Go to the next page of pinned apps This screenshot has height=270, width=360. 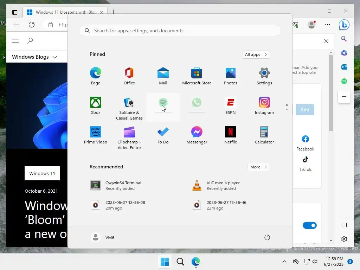pyautogui.click(x=287, y=109)
